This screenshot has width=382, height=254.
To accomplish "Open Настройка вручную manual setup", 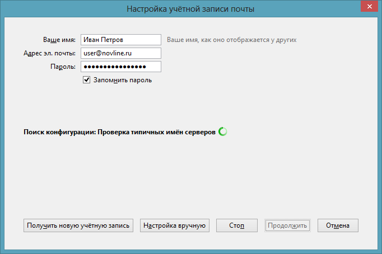I will (x=175, y=225).
